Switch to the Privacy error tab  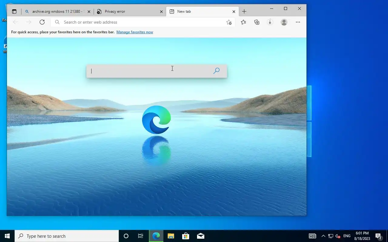tap(130, 11)
